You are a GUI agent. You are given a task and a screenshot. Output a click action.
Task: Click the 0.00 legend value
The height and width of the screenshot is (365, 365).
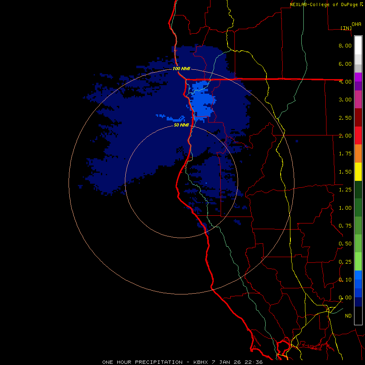(345, 298)
